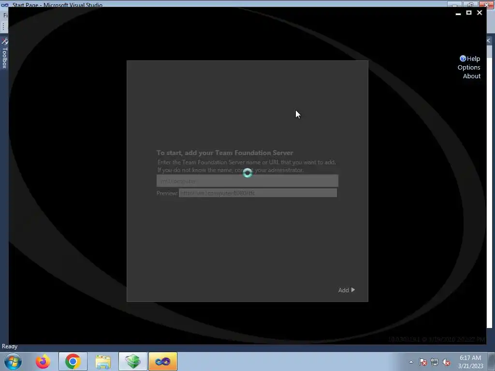The height and width of the screenshot is (371, 495).
Task: Click the Add button with arrow
Action: 346,290
